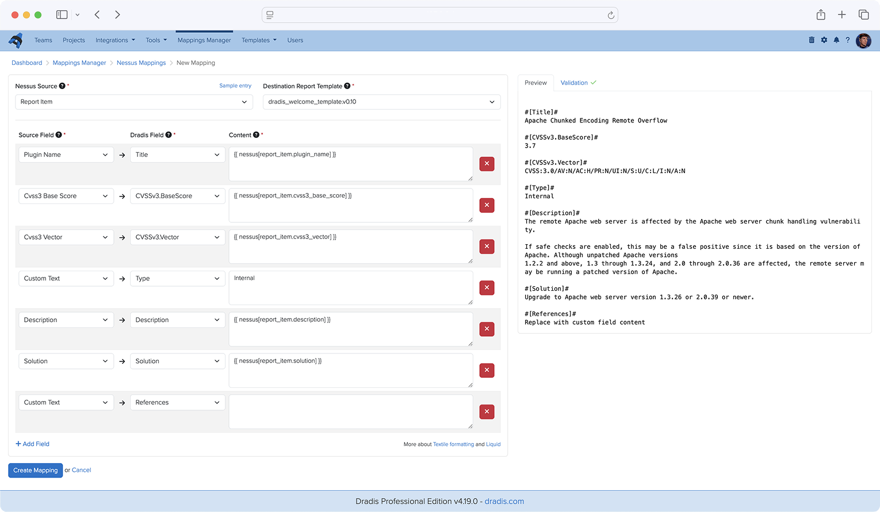The image size is (880, 512).
Task: Open Custom Text source dropdown in References row
Action: [x=66, y=403]
